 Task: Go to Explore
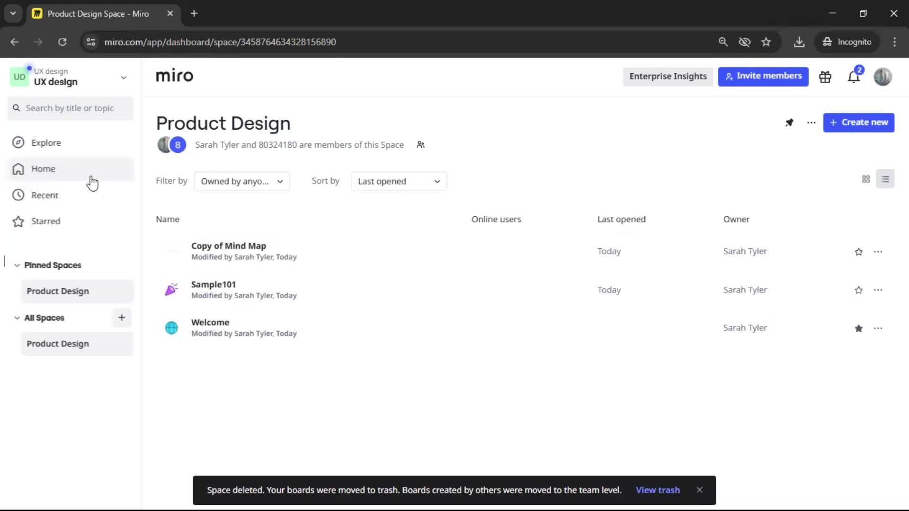click(71, 142)
